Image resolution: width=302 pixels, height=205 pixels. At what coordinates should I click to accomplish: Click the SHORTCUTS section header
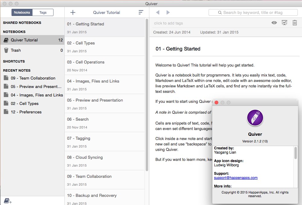(x=14, y=61)
